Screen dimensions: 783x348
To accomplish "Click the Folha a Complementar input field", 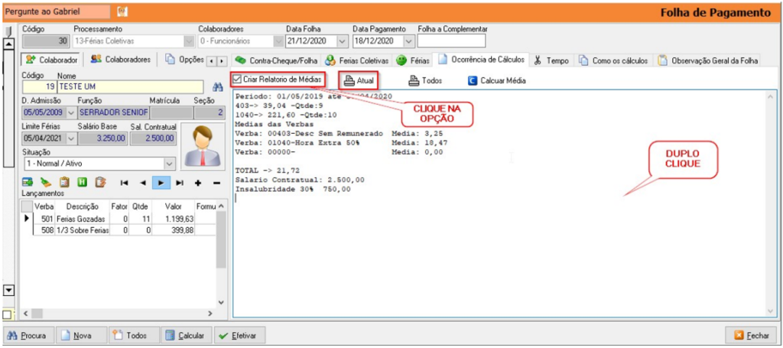I will 451,41.
